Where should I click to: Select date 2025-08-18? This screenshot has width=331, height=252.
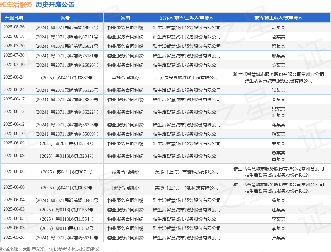[14, 36]
